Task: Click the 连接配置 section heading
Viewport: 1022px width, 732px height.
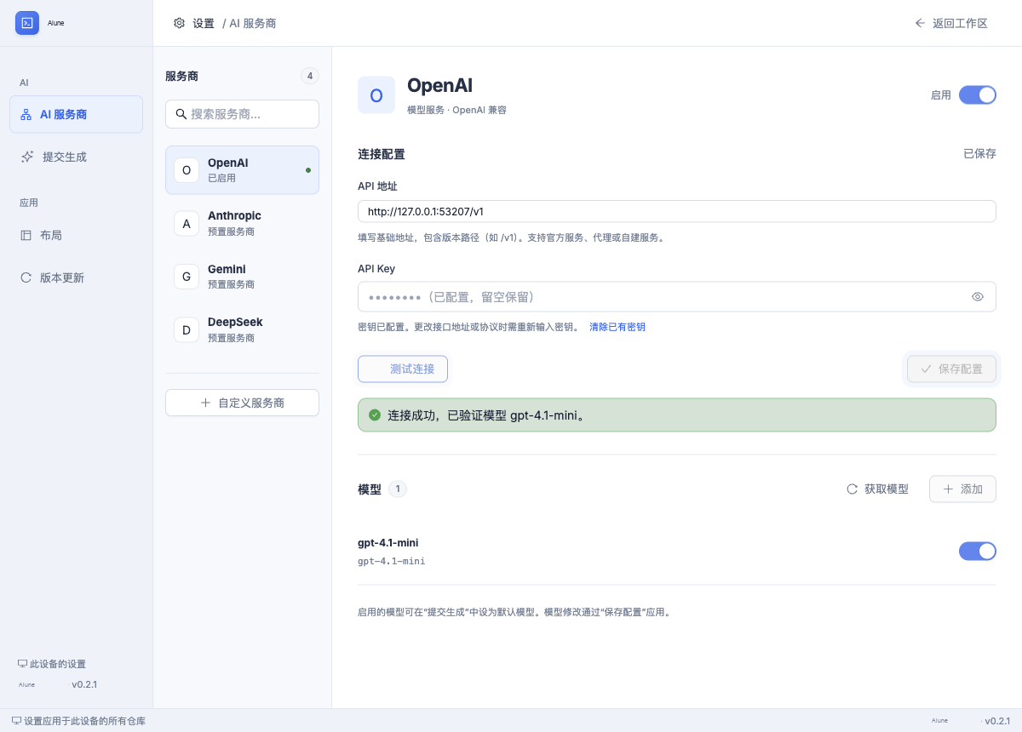Action: (x=382, y=154)
